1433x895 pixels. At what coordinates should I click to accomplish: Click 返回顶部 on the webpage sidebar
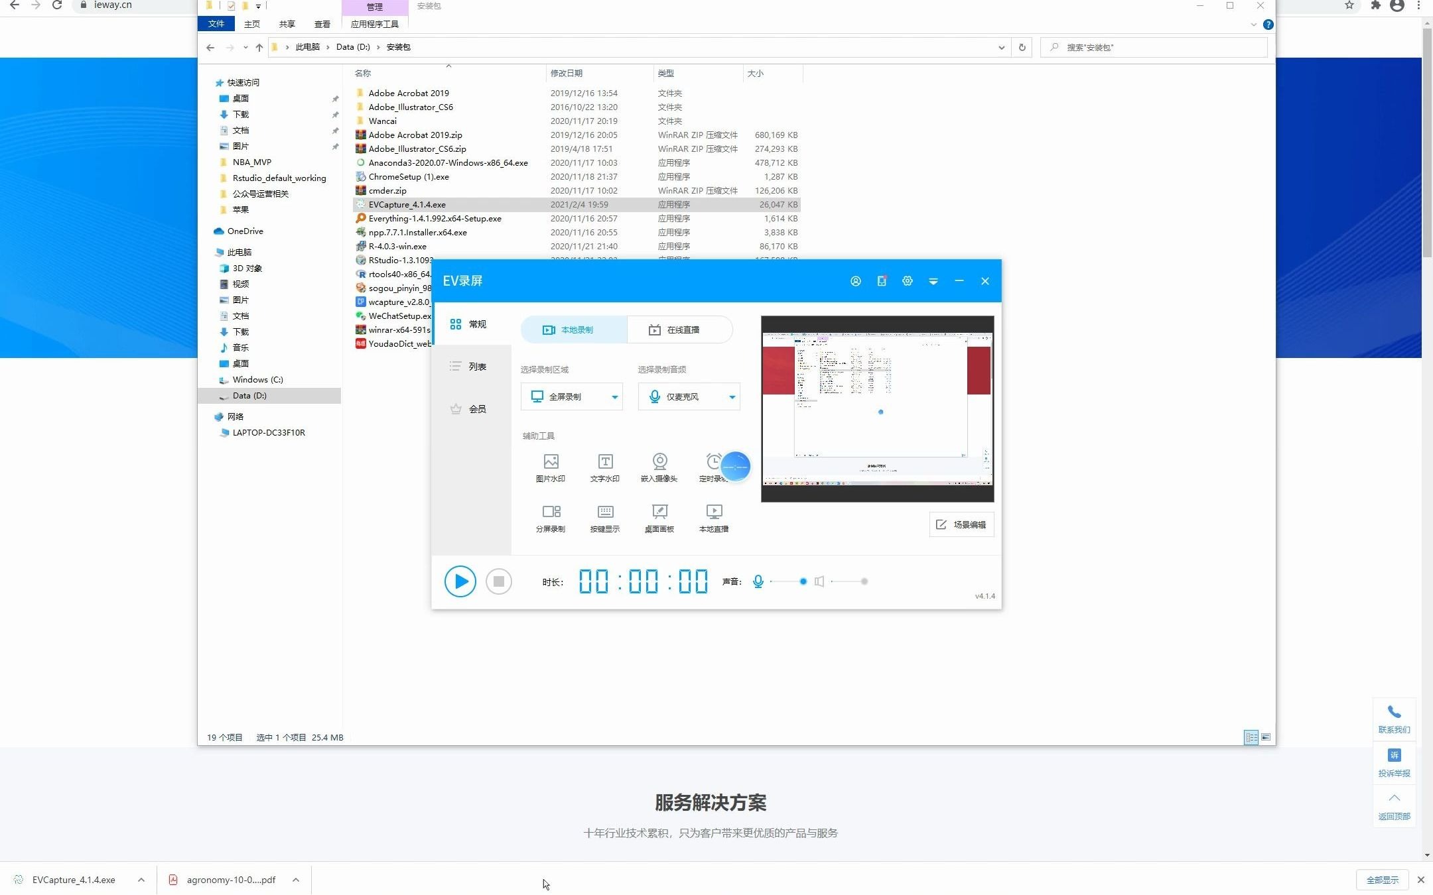[1395, 806]
